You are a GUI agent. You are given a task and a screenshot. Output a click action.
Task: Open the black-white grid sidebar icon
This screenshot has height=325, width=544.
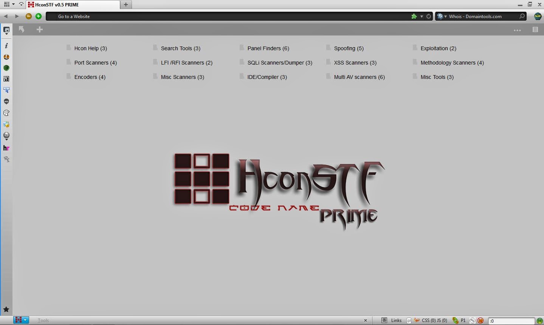coord(6,79)
